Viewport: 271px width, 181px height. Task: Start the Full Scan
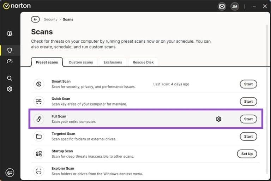click(x=248, y=119)
